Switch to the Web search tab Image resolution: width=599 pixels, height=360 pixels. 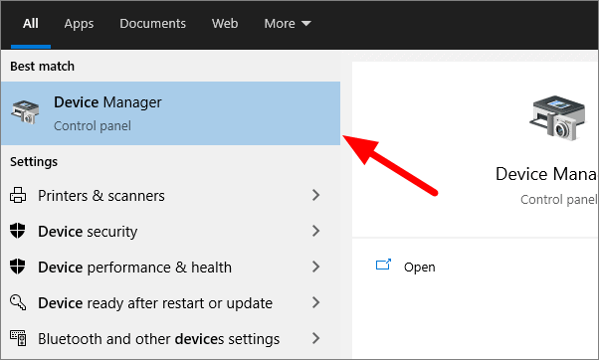pos(225,24)
